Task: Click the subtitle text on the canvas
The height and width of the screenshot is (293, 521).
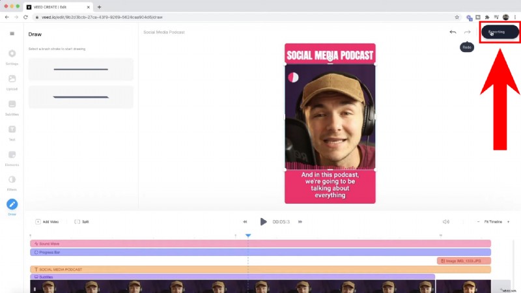Action: coord(330,185)
